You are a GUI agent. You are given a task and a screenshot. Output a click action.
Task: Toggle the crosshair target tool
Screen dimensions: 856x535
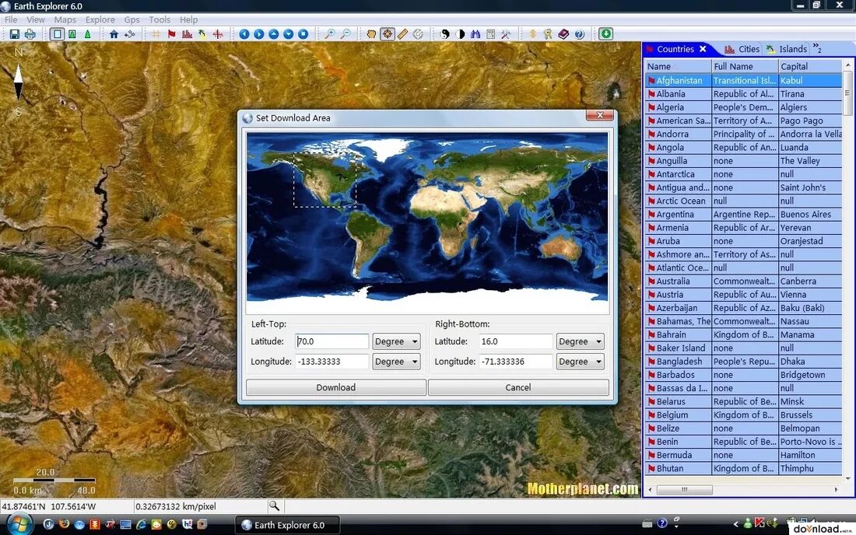click(387, 33)
